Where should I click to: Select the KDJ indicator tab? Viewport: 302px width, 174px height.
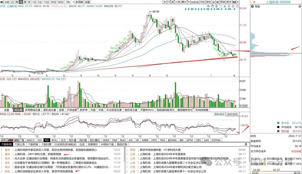[40, 140]
